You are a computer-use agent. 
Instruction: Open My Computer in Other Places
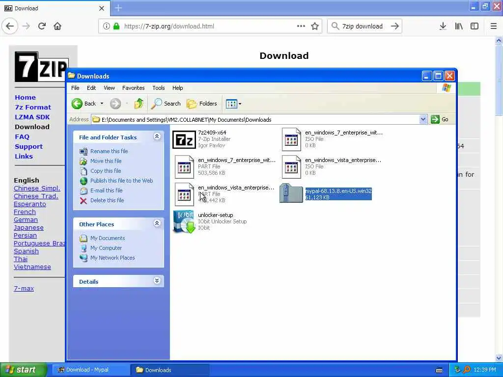[x=106, y=248]
